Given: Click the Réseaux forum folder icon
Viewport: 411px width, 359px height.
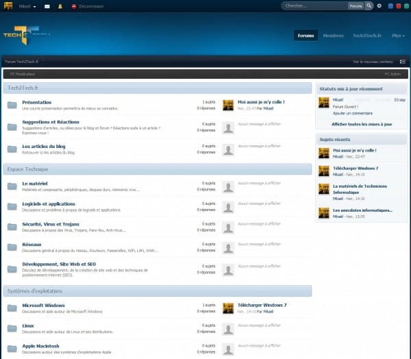Looking at the screenshot, I should pos(12,247).
